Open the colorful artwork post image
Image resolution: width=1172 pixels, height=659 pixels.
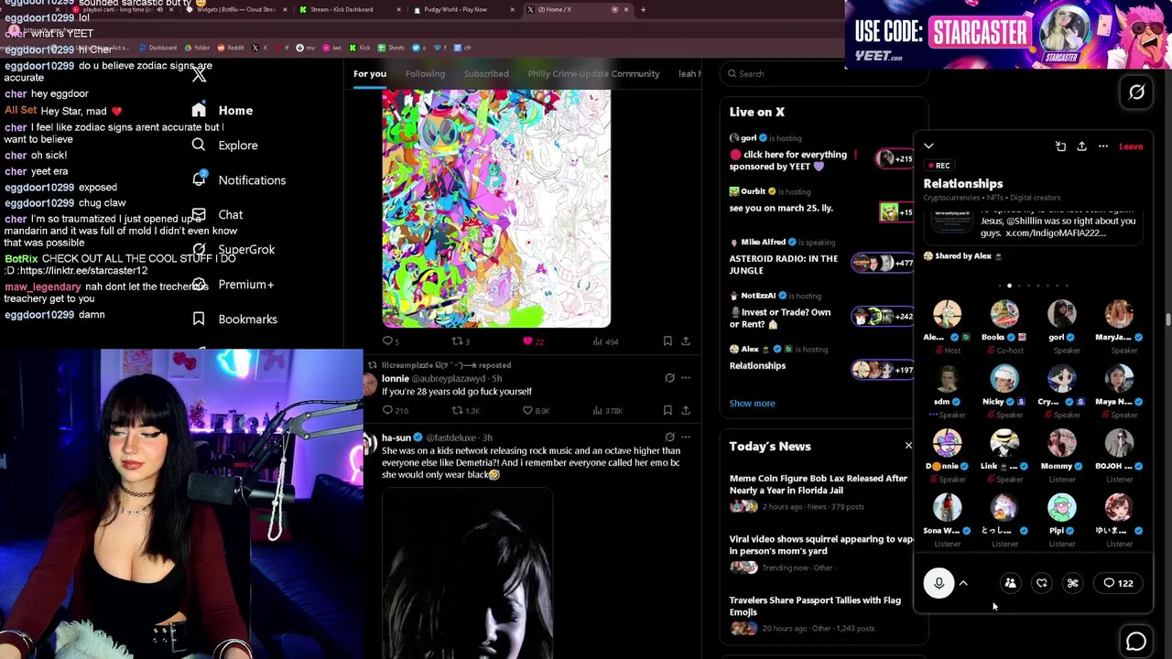point(496,209)
